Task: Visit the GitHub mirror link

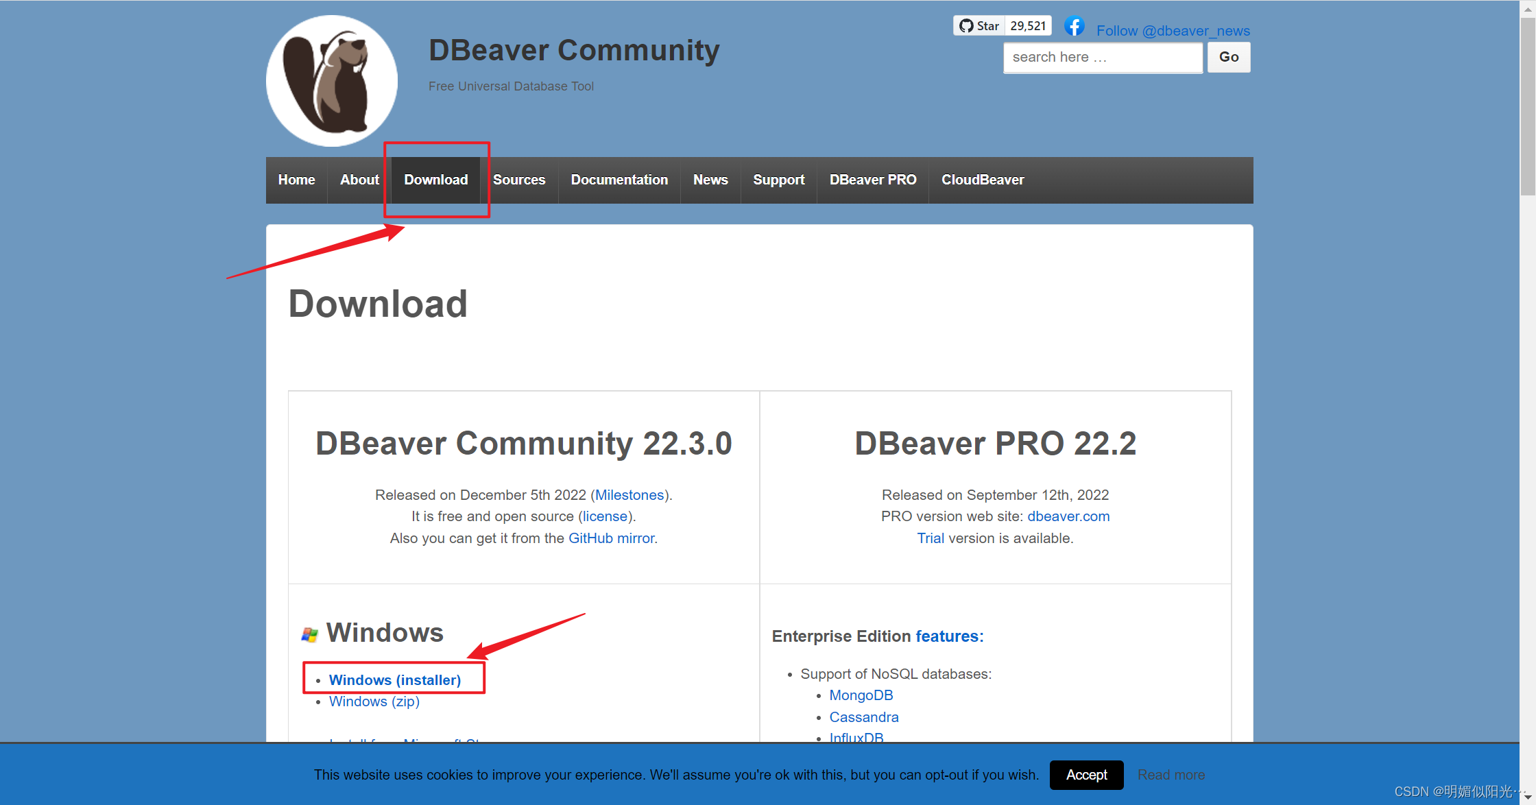Action: [611, 538]
